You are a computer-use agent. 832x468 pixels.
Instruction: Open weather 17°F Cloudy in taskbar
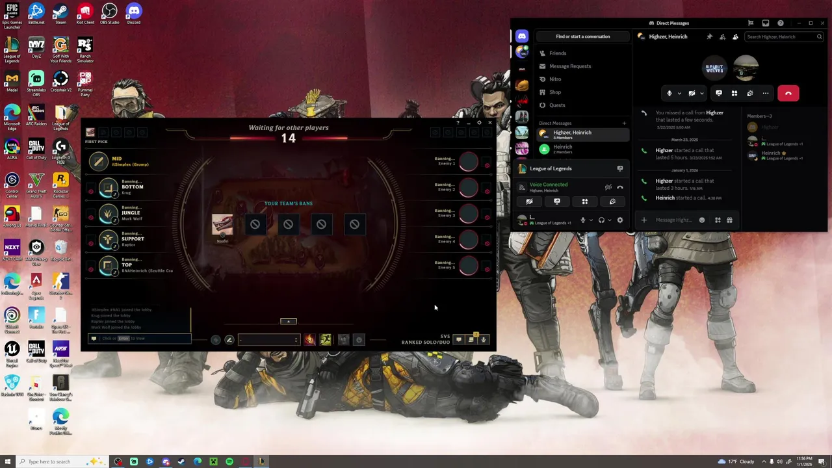[736, 461]
